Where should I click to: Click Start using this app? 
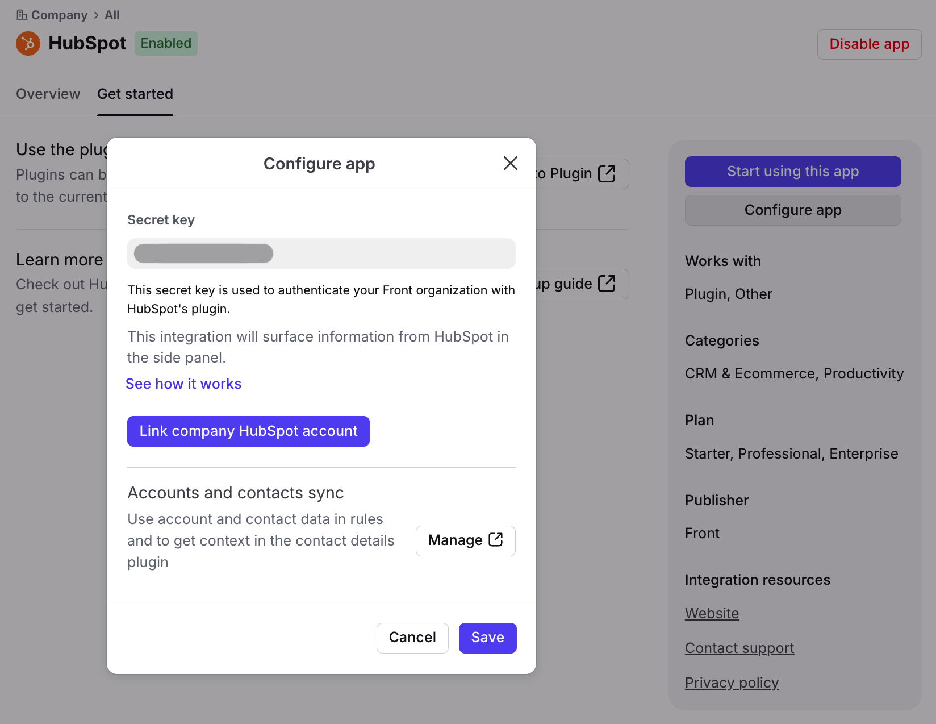(x=792, y=172)
